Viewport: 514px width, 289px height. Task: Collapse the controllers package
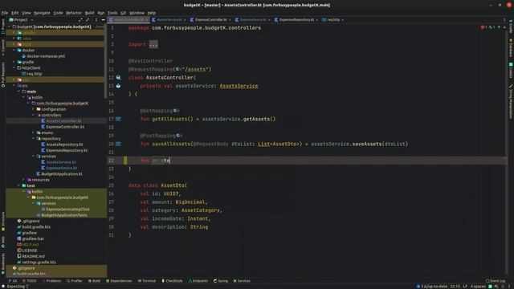[x=34, y=115]
